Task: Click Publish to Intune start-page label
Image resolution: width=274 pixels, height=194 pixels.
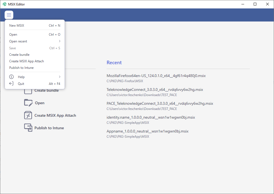Action: pyautogui.click(x=49, y=128)
